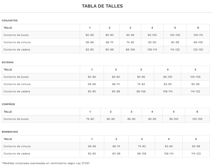
Task: Select 98-106 waist cell in Conjuntos table
Action: (198, 42)
